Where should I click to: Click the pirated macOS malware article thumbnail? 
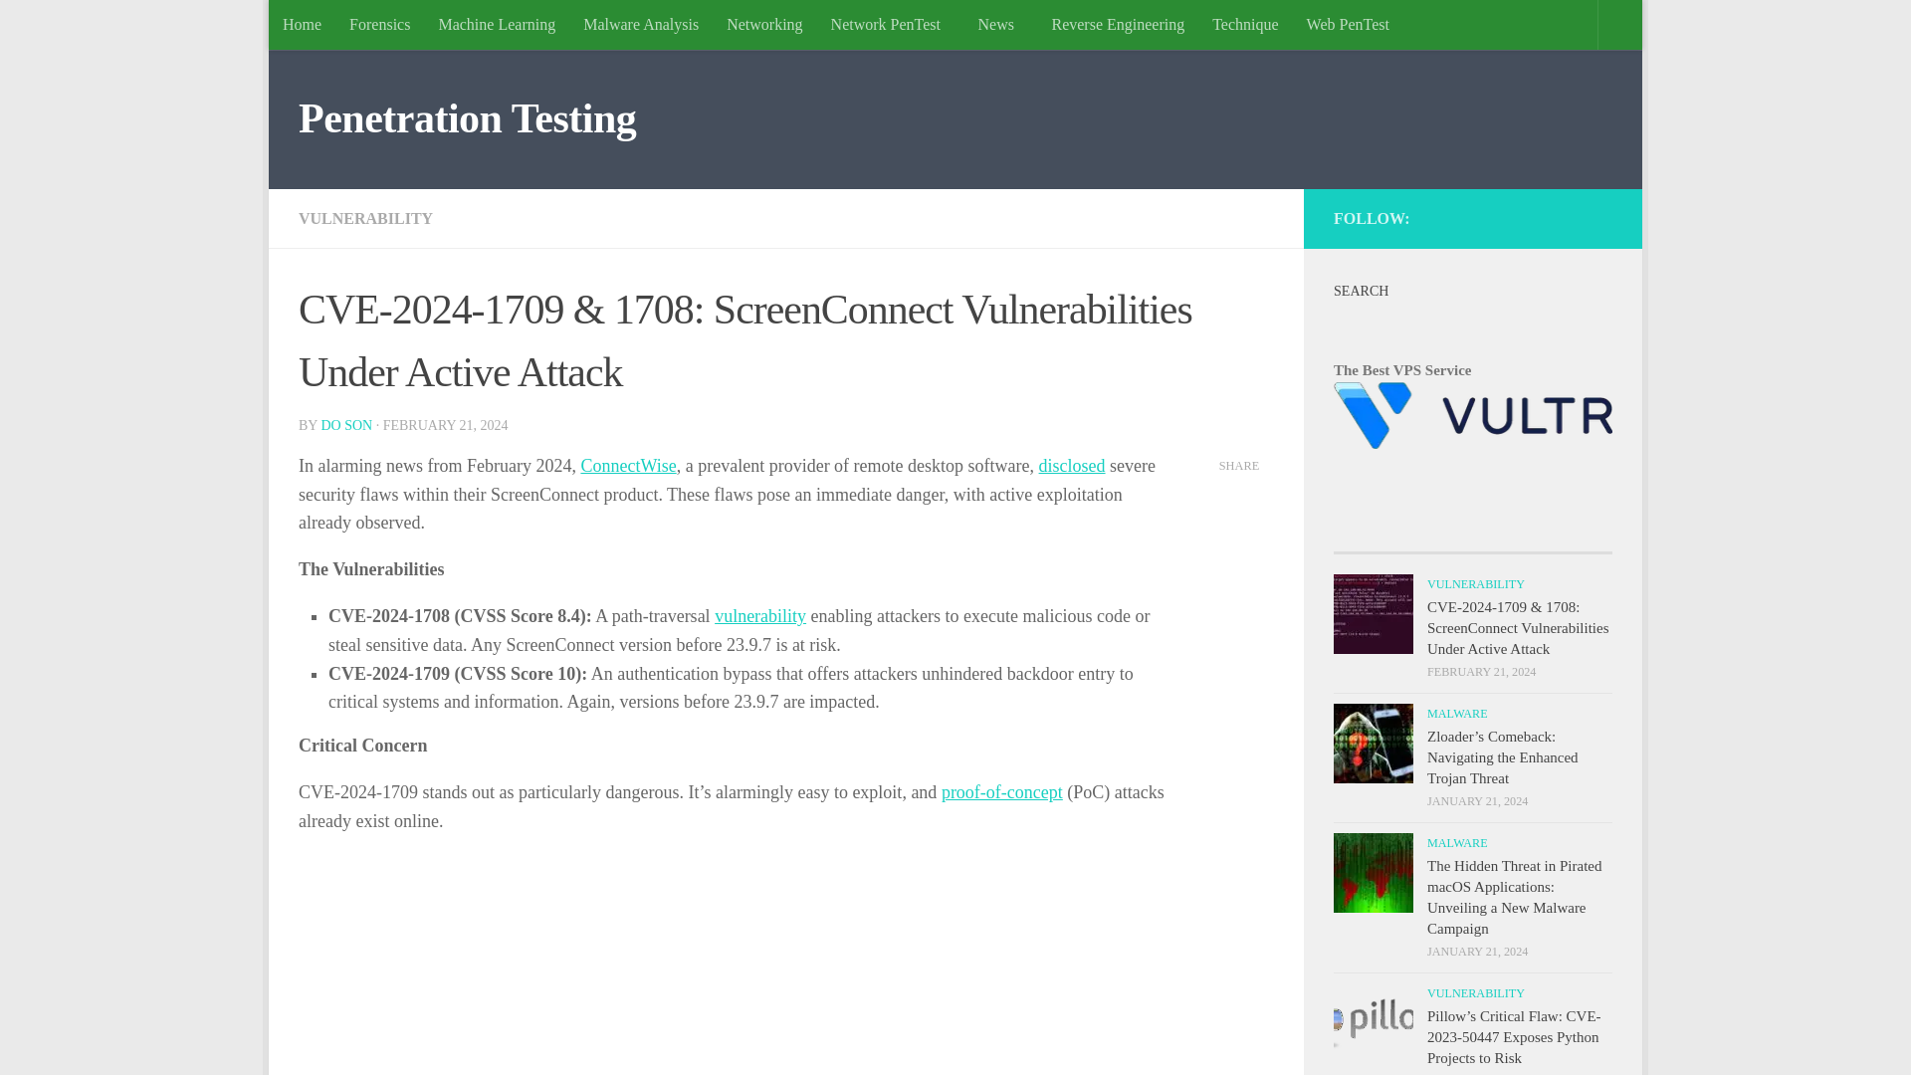(1373, 873)
